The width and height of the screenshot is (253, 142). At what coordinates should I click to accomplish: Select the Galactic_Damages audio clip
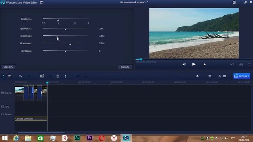pyautogui.click(x=31, y=119)
